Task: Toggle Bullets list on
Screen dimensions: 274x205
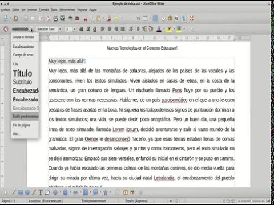Action: (x=138, y=29)
